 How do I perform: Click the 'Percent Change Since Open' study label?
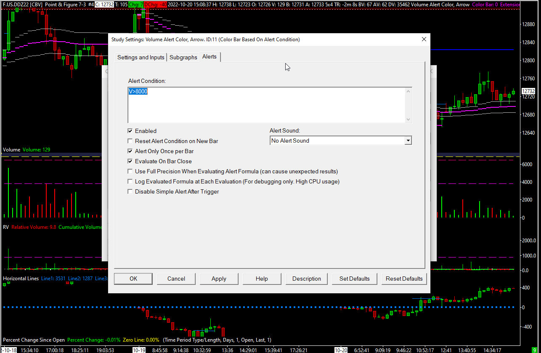(34, 340)
